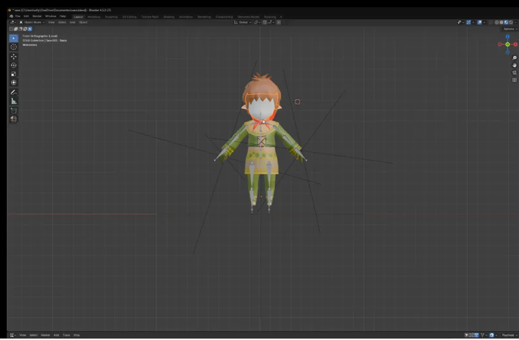Add a new workspace with plus button
This screenshot has height=340, width=519.
[281, 17]
